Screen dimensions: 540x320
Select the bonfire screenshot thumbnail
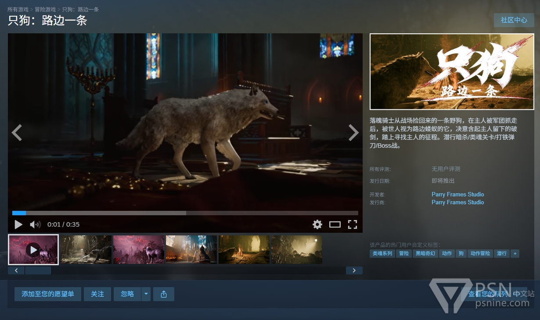click(x=244, y=250)
